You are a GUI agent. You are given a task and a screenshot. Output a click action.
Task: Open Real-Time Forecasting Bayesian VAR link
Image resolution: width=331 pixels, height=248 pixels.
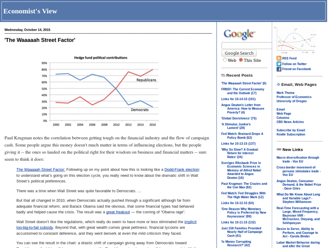[298, 215]
